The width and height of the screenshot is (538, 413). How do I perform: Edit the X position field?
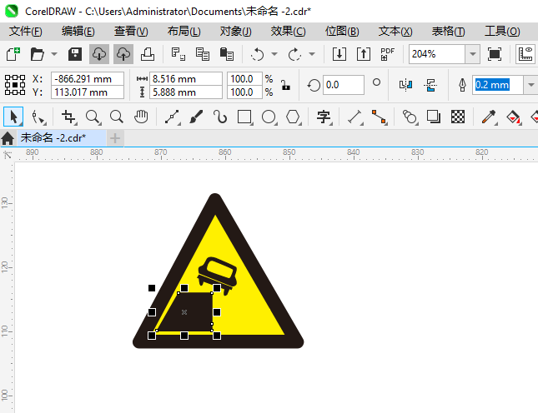point(88,79)
